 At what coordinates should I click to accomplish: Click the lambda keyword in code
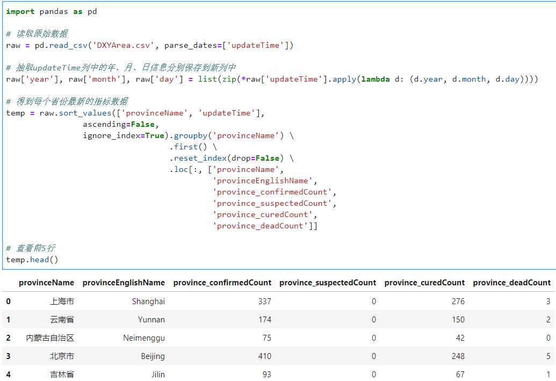376,79
